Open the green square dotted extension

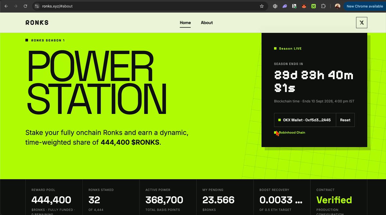[314, 6]
